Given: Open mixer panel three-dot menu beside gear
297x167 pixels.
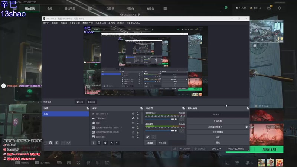Looking at the screenshot, I should [154, 137].
